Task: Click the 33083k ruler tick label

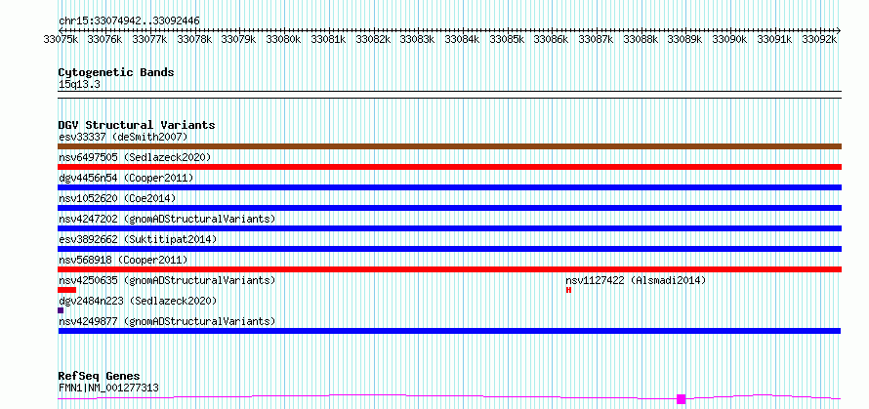Action: pos(418,39)
